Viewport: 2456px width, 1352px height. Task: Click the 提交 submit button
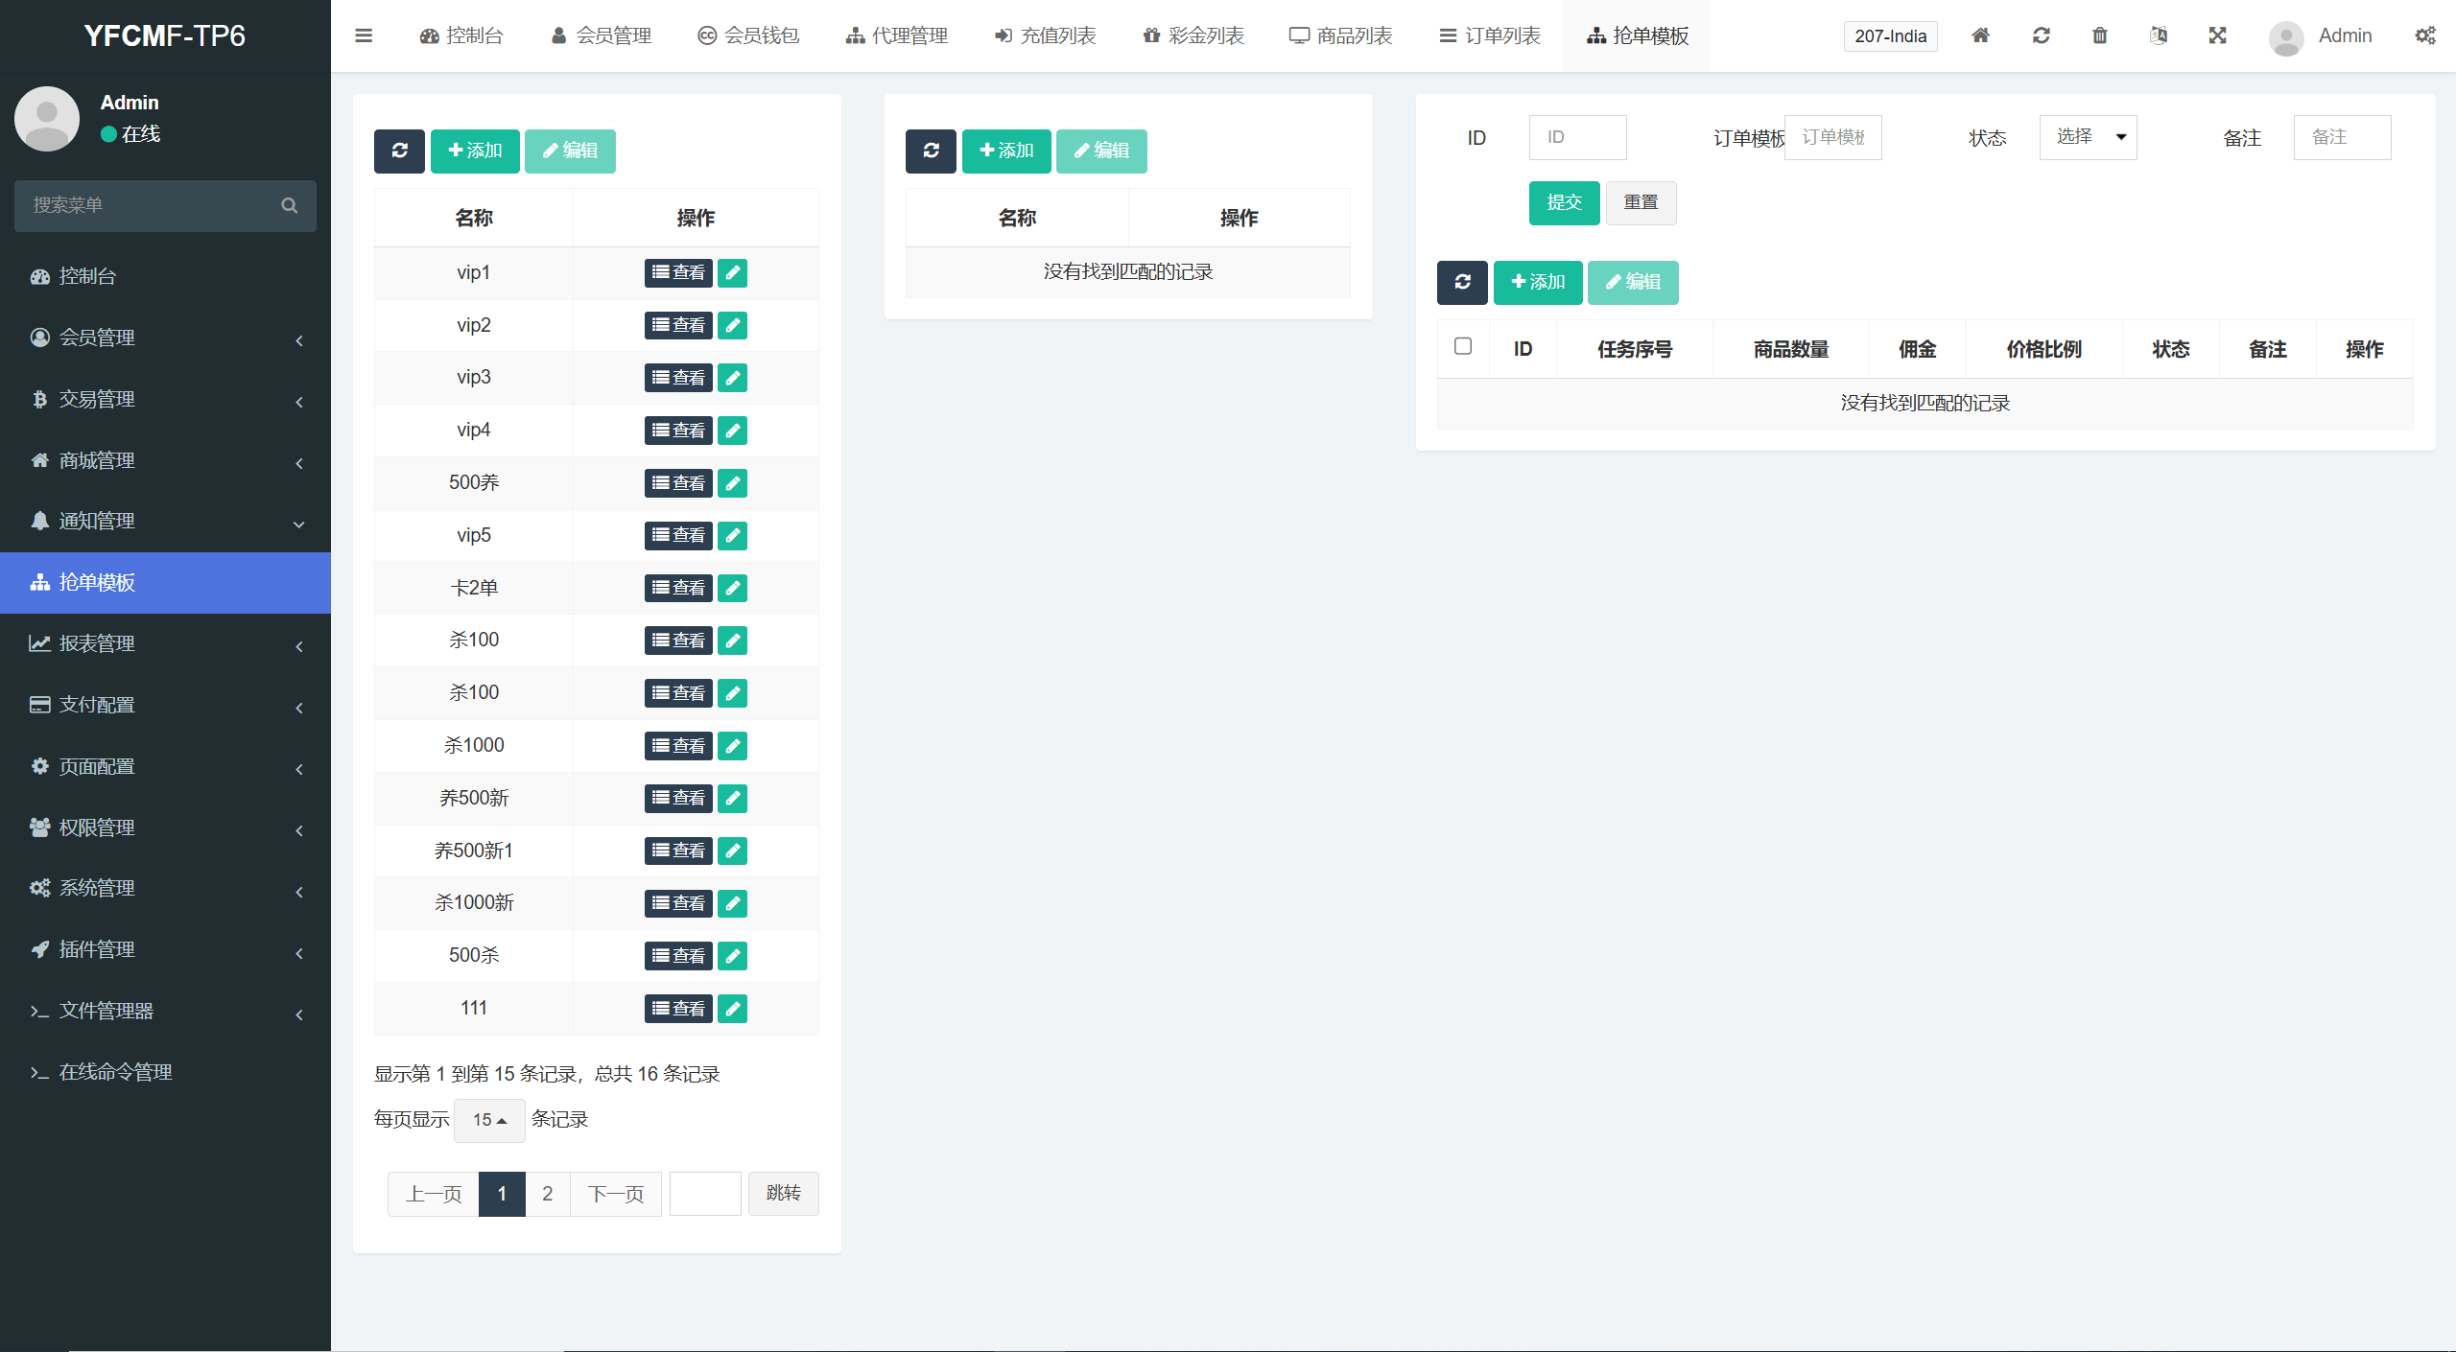point(1564,202)
